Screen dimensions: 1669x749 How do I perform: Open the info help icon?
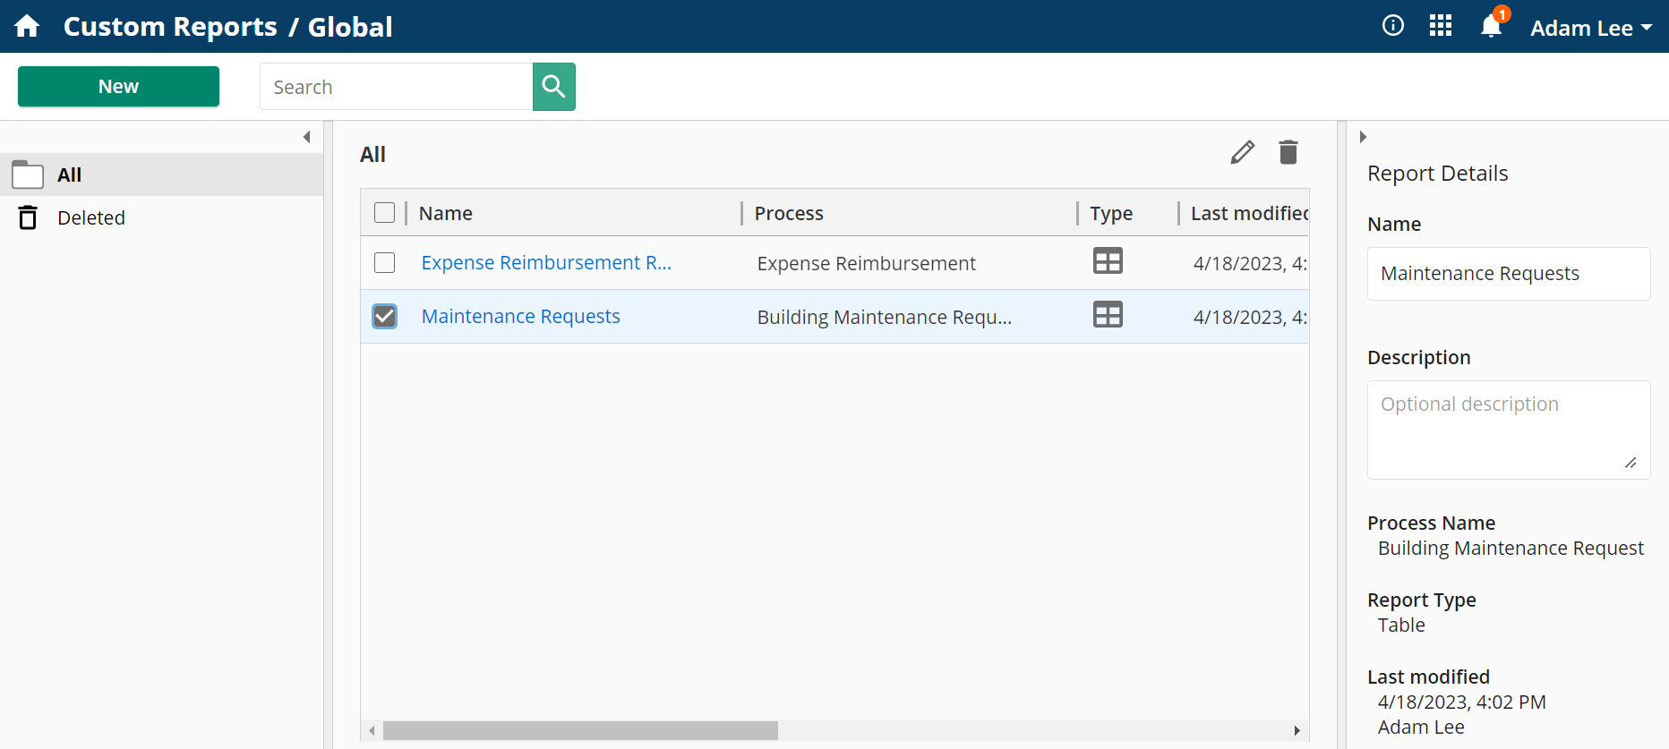coord(1392,26)
